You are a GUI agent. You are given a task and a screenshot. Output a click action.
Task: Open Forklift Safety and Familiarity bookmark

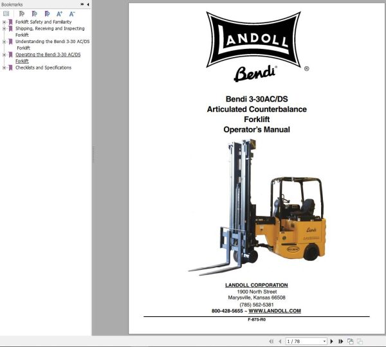point(43,22)
